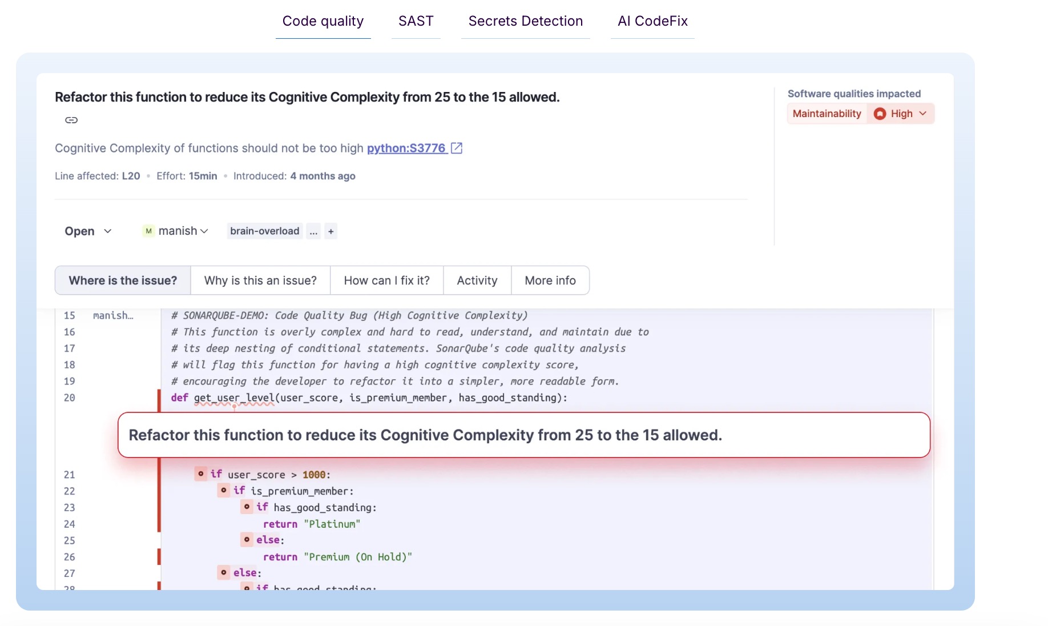Click the brain-overload tag

(x=264, y=231)
